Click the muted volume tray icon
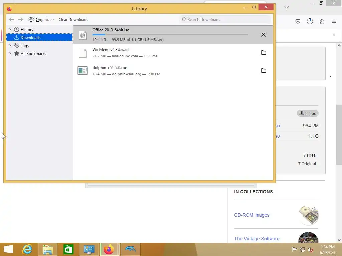 pyautogui.click(x=311, y=250)
